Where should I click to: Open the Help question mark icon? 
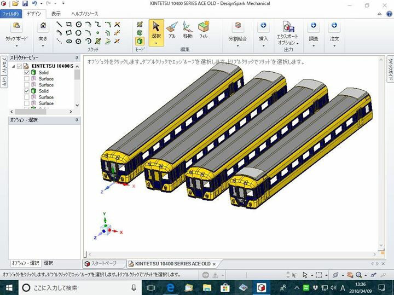[x=389, y=14]
